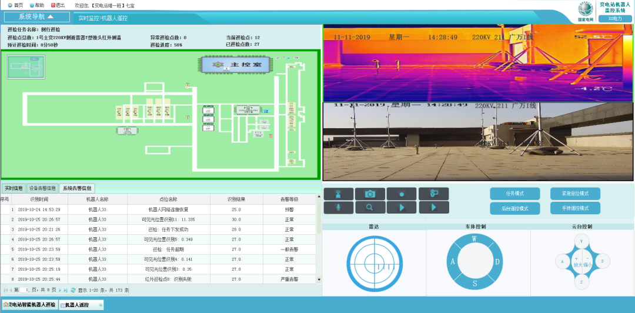Click the 实时监控>机器人遥控 breadcrumb
The height and width of the screenshot is (313, 635).
[102, 18]
